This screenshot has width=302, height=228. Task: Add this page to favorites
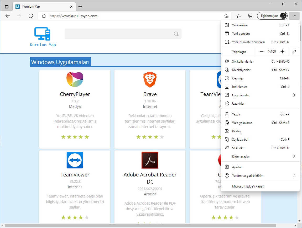click(x=226, y=16)
